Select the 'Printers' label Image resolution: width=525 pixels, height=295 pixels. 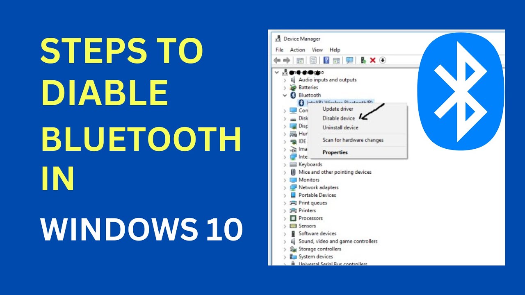[307, 211]
